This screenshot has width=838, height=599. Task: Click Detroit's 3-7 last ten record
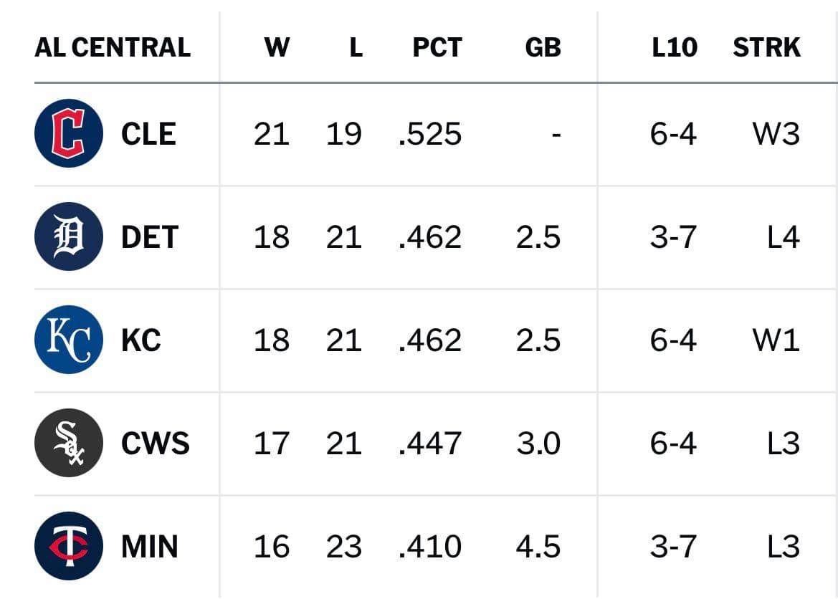tap(673, 236)
